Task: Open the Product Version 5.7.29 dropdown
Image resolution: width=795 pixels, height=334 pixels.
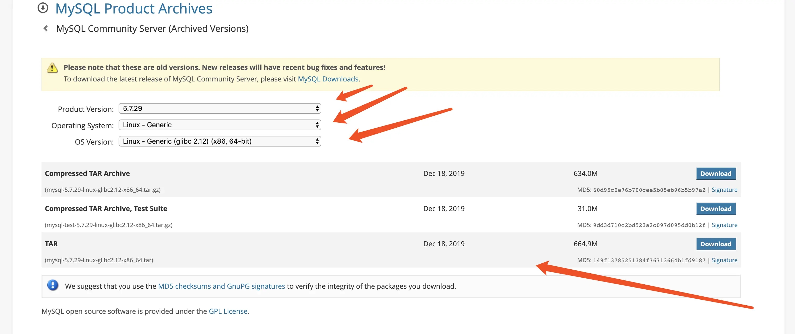Action: 220,108
